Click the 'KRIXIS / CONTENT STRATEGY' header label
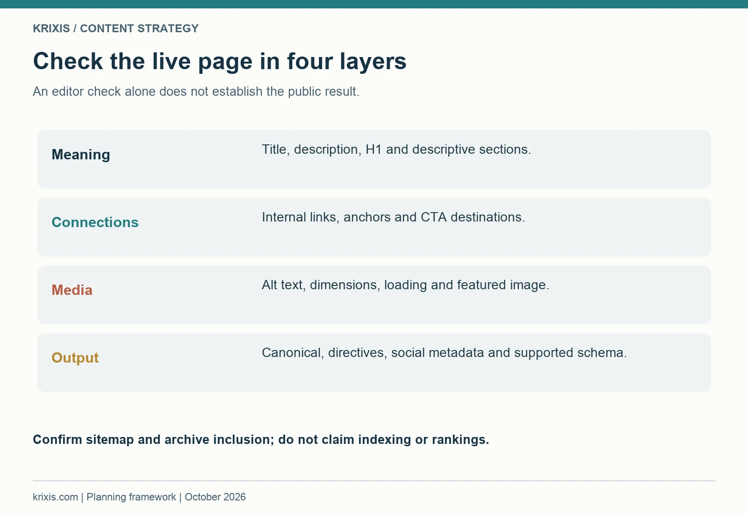748x514 pixels. [x=115, y=29]
